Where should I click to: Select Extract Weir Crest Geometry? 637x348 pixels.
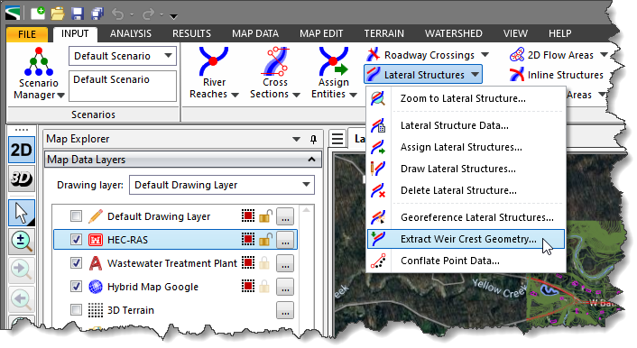pos(466,239)
